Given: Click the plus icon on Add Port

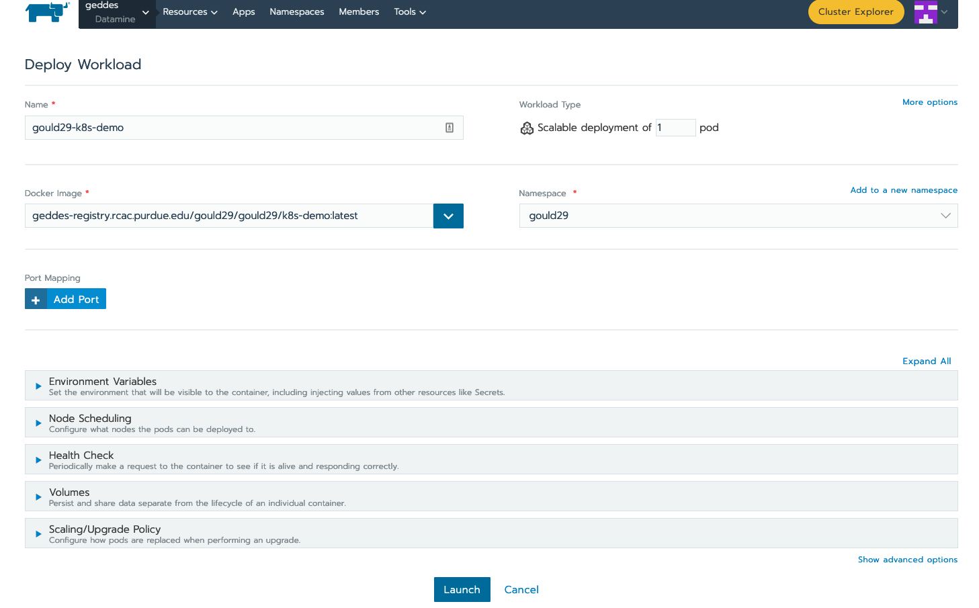Looking at the screenshot, I should point(36,298).
